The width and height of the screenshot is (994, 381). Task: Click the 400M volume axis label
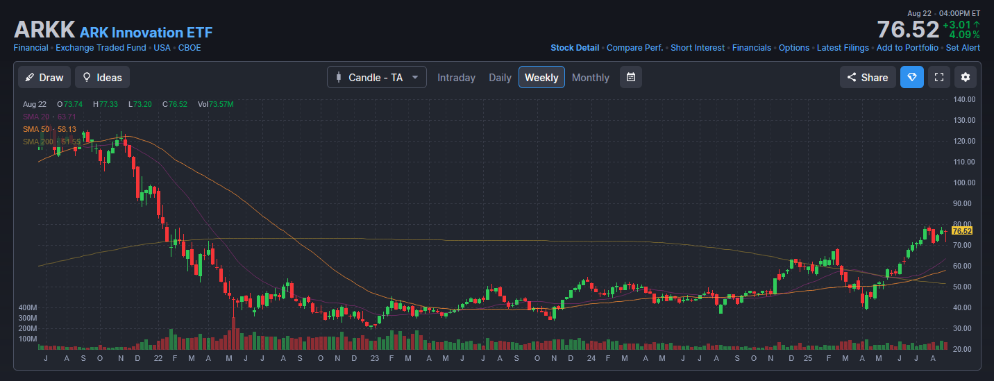[x=28, y=307]
